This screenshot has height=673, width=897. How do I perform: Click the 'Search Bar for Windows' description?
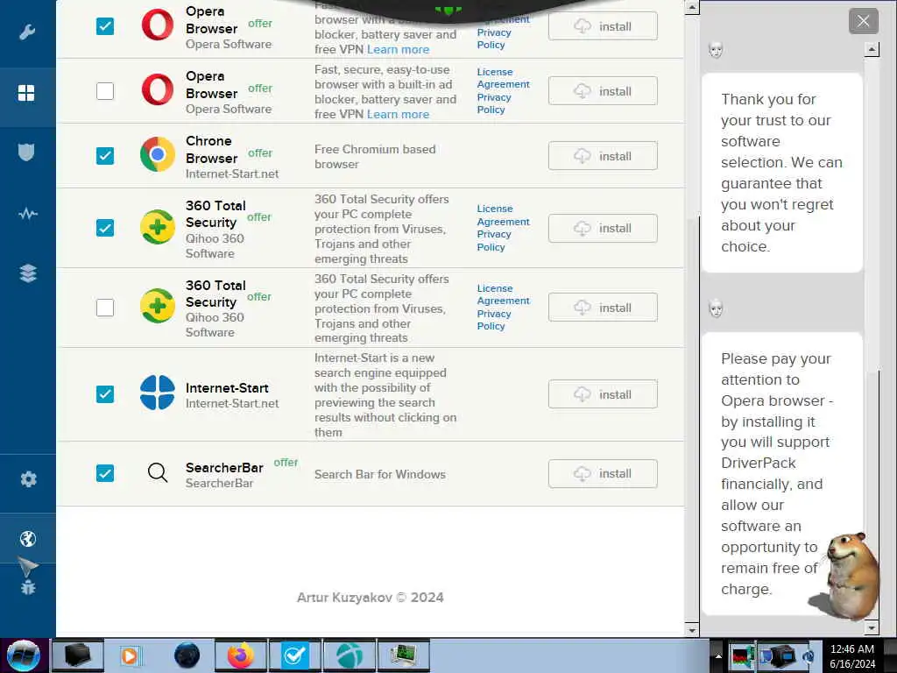click(x=380, y=474)
